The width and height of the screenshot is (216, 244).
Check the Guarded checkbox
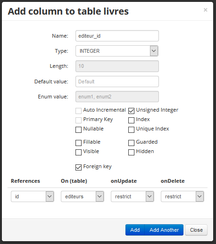pos(131,143)
